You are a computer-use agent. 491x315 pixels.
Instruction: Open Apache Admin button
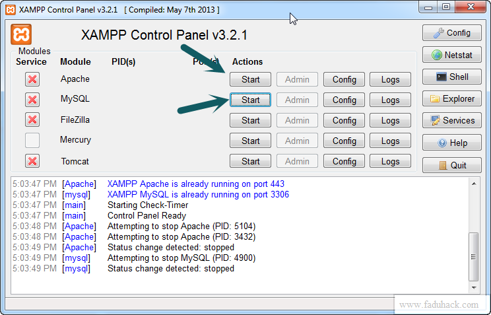[297, 79]
